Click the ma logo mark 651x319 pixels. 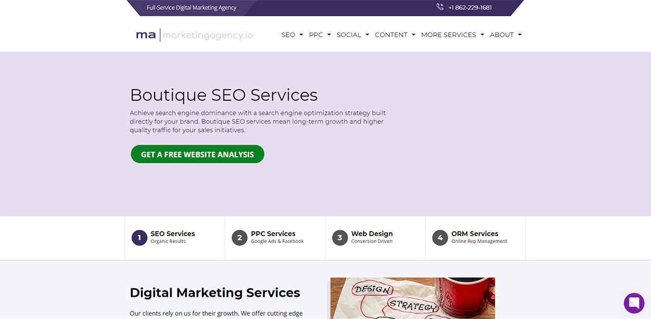(145, 35)
